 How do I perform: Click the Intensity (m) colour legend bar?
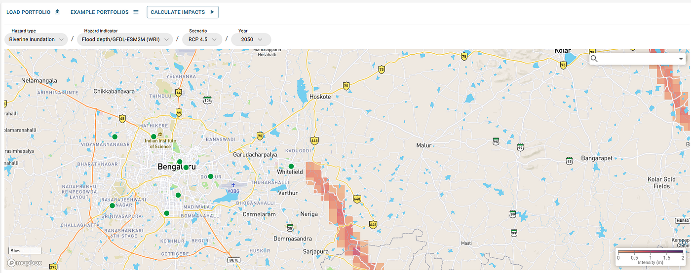[651, 252]
